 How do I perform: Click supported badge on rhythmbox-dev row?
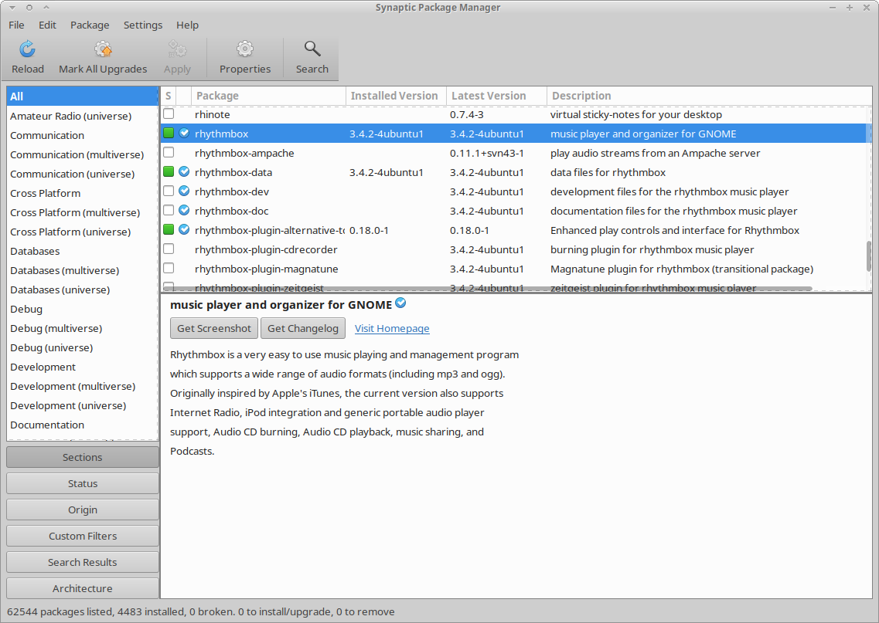pos(184,191)
